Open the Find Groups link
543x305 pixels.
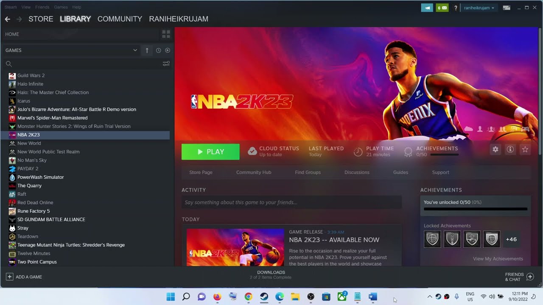point(308,172)
